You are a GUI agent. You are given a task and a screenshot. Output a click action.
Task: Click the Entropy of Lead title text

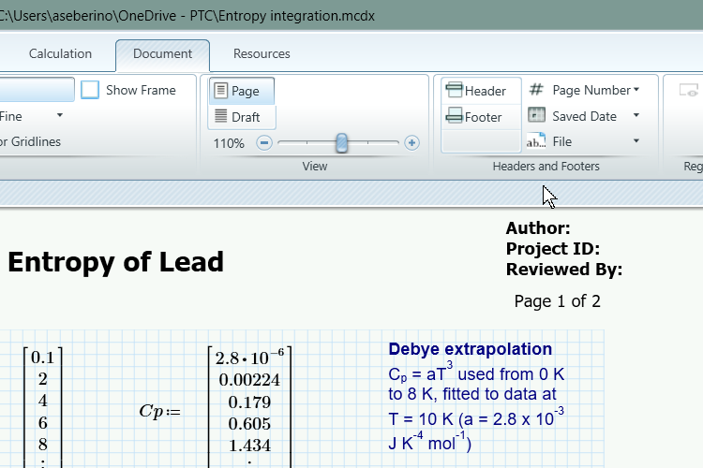coord(115,262)
